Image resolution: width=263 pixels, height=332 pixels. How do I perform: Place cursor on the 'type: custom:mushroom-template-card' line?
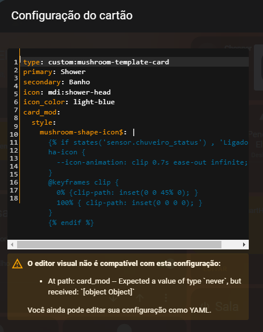(96, 62)
